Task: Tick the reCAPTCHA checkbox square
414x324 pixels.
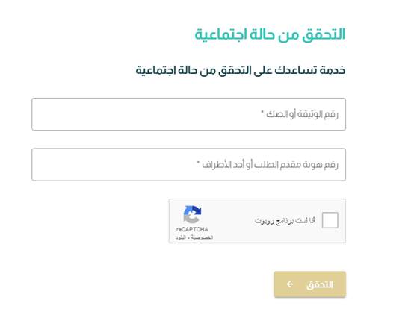Action: coord(330,220)
